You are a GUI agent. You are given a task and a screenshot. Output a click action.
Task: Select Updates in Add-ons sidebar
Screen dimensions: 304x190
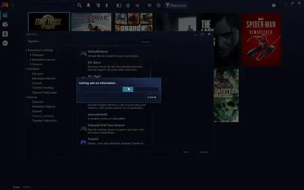point(33,41)
